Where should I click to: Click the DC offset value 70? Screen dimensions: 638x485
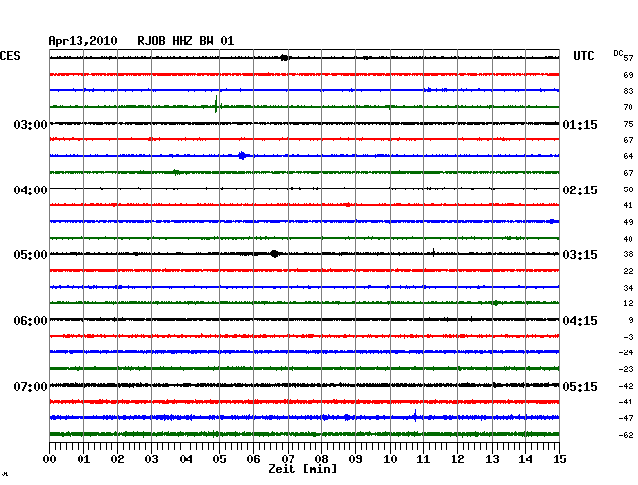pos(628,107)
